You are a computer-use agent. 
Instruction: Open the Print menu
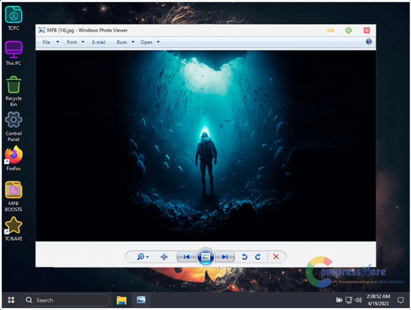[x=71, y=42]
